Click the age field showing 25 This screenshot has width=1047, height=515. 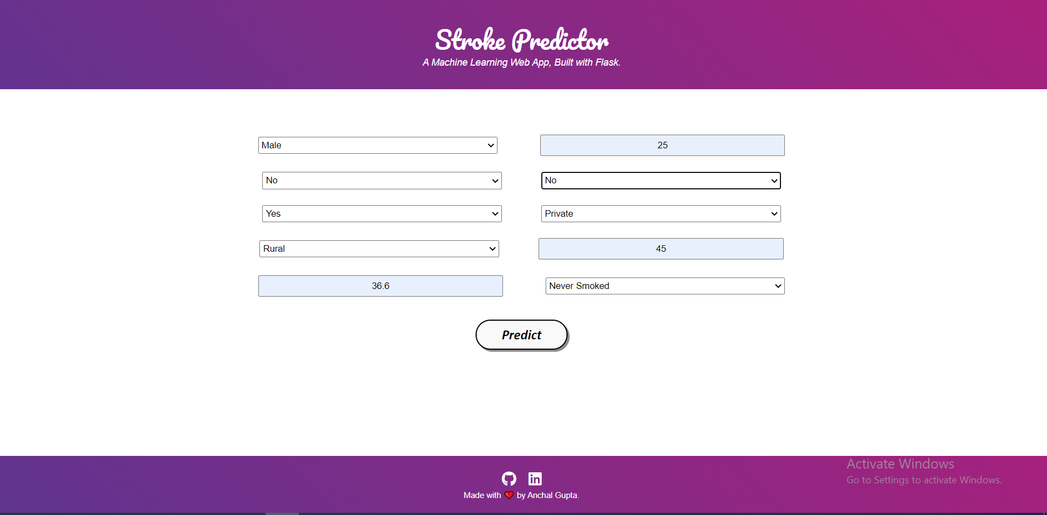pos(662,145)
